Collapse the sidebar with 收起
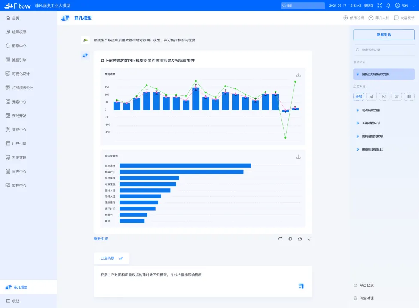Viewport: 419px width, 308px height. coord(12,301)
